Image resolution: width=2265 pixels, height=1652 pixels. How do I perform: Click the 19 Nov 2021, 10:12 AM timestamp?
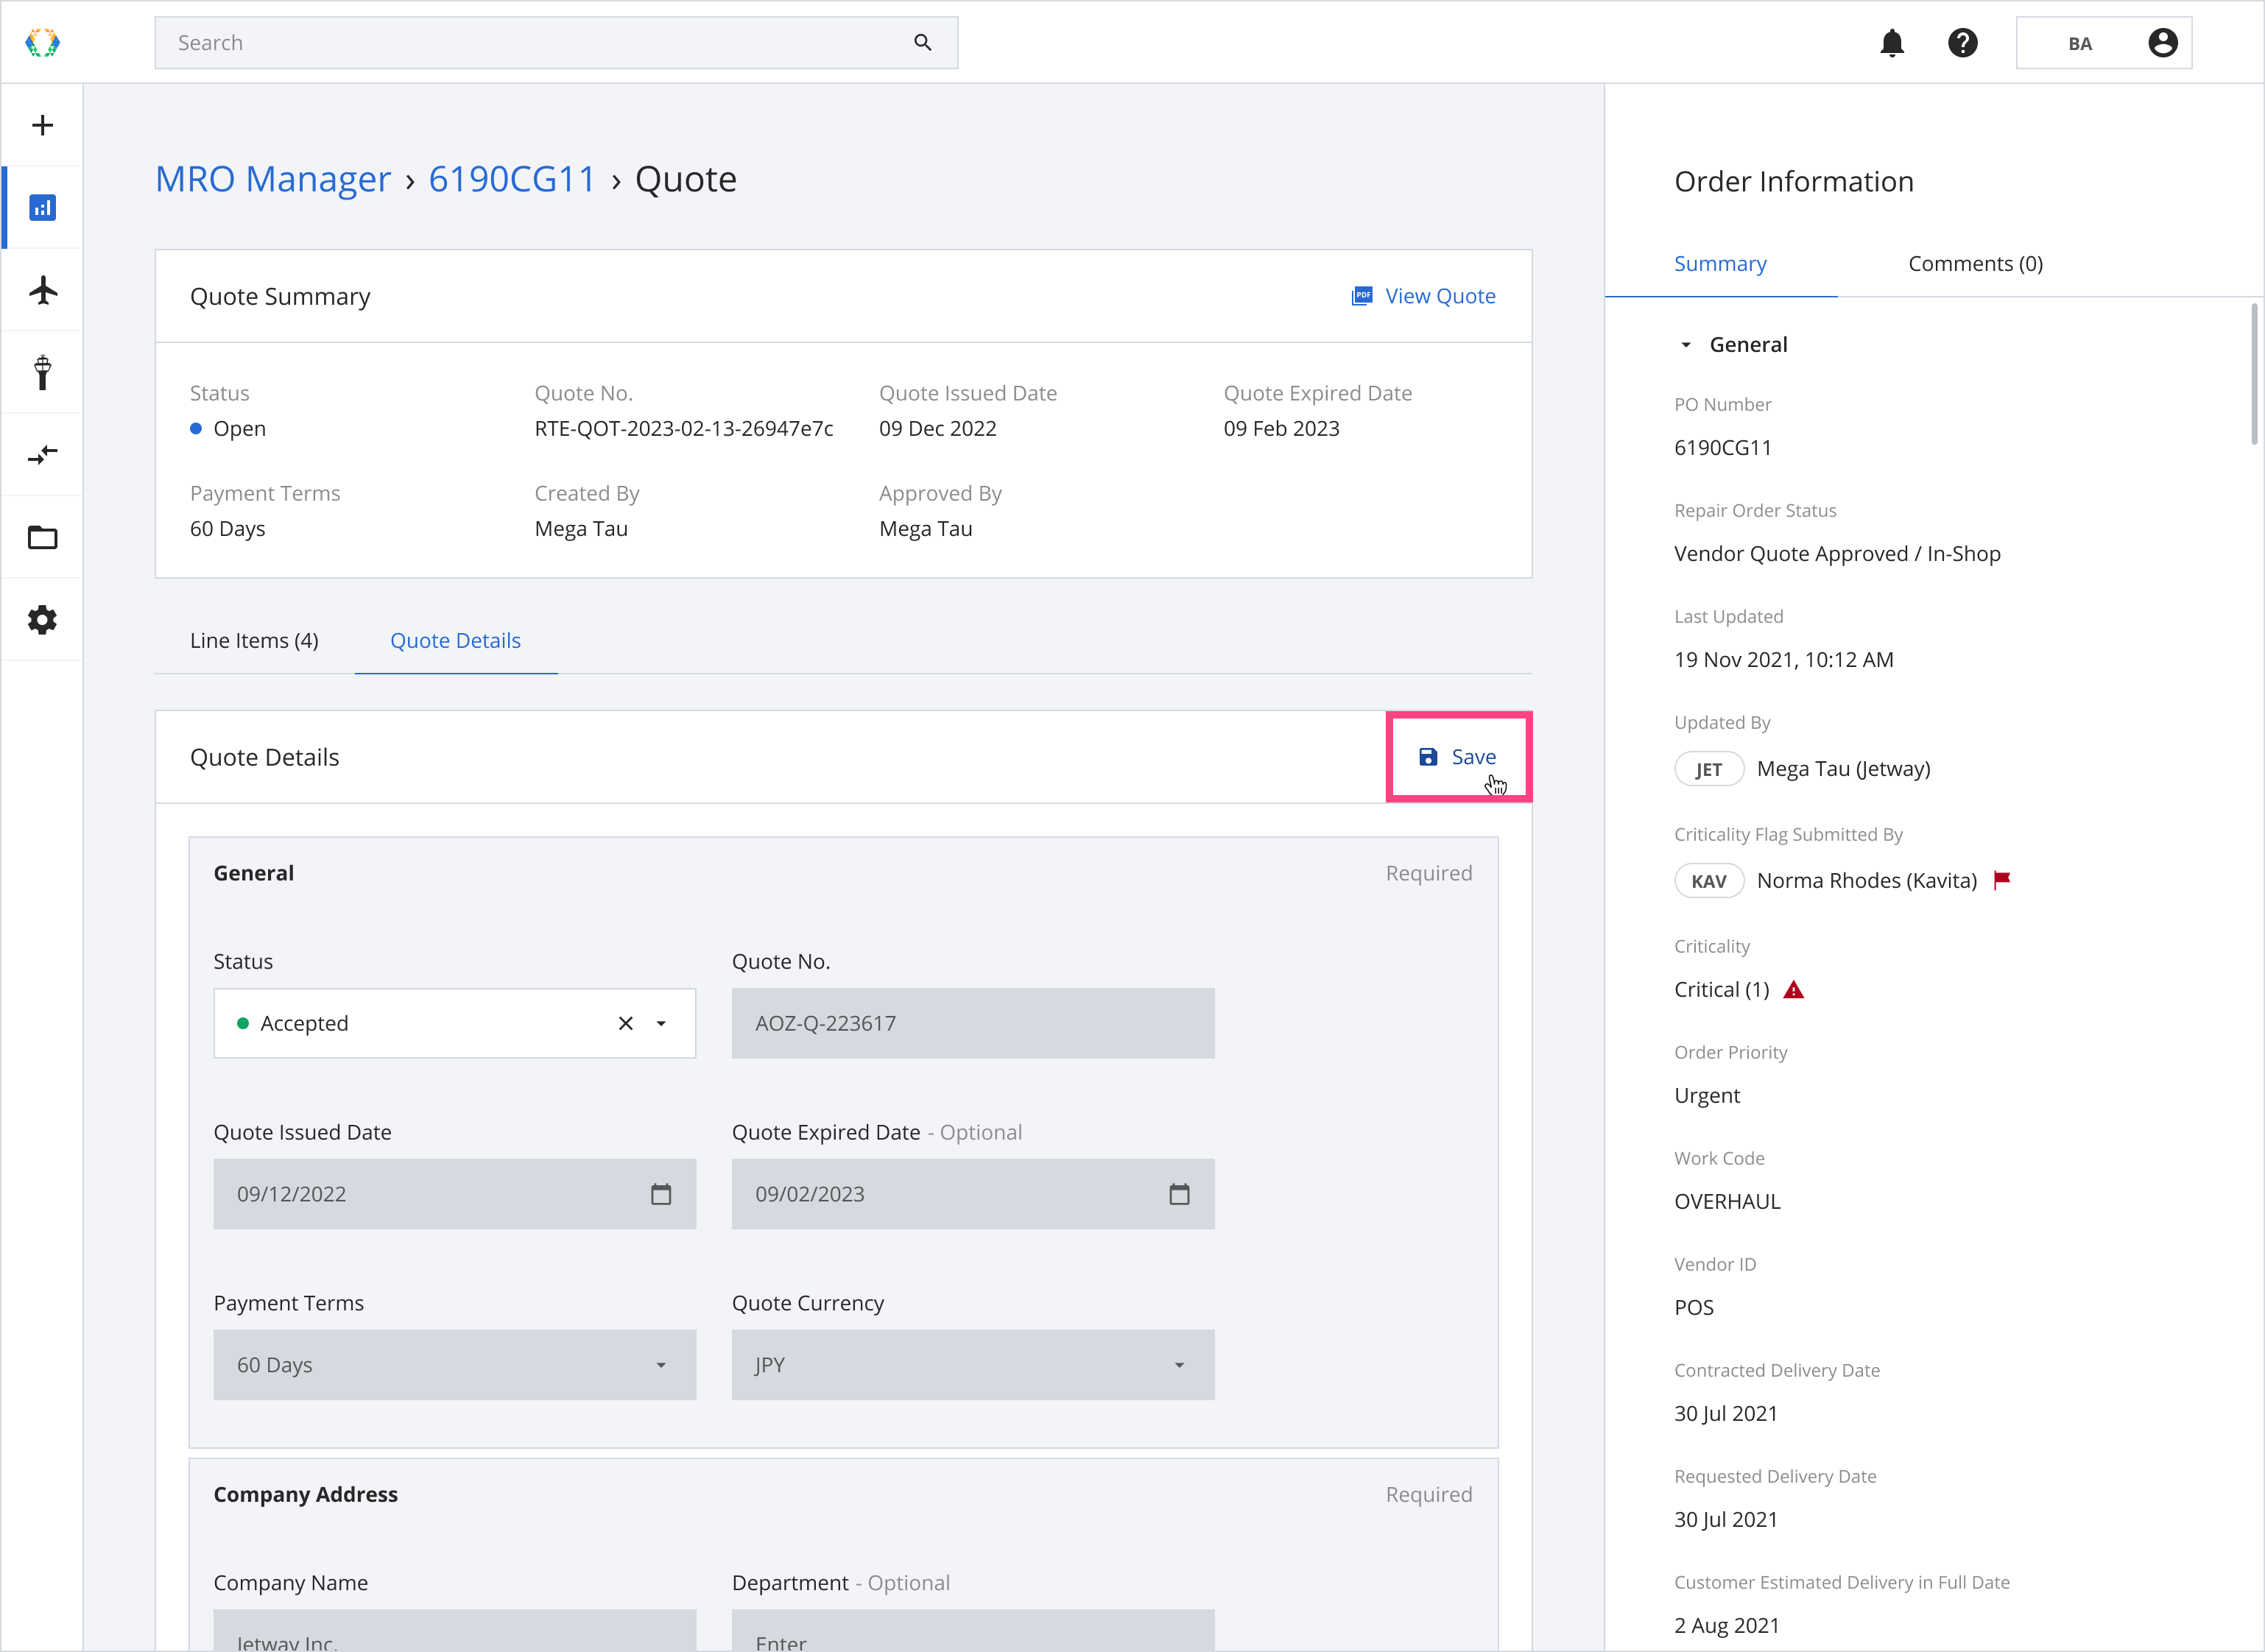pyautogui.click(x=1783, y=660)
